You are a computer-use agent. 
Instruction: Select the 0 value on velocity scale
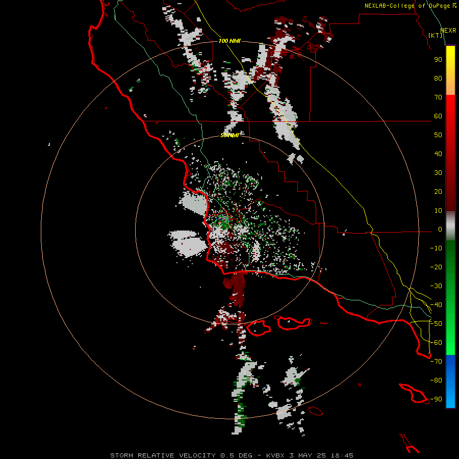tap(440, 229)
